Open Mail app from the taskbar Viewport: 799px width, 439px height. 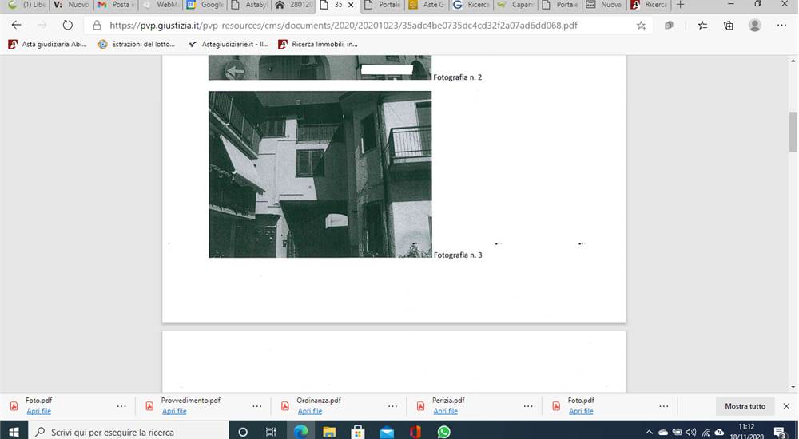click(387, 432)
